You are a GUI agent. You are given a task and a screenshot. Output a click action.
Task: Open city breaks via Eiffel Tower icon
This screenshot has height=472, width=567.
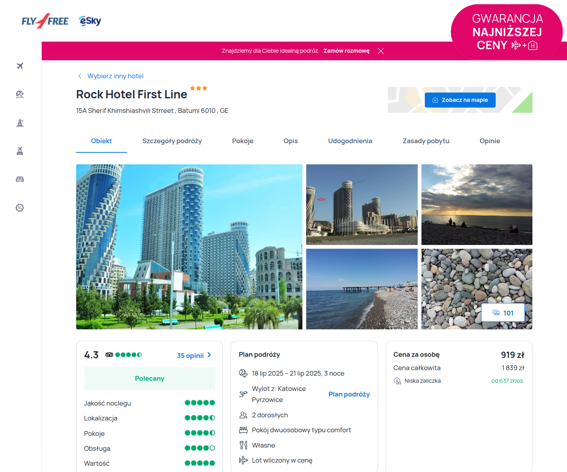(x=20, y=123)
